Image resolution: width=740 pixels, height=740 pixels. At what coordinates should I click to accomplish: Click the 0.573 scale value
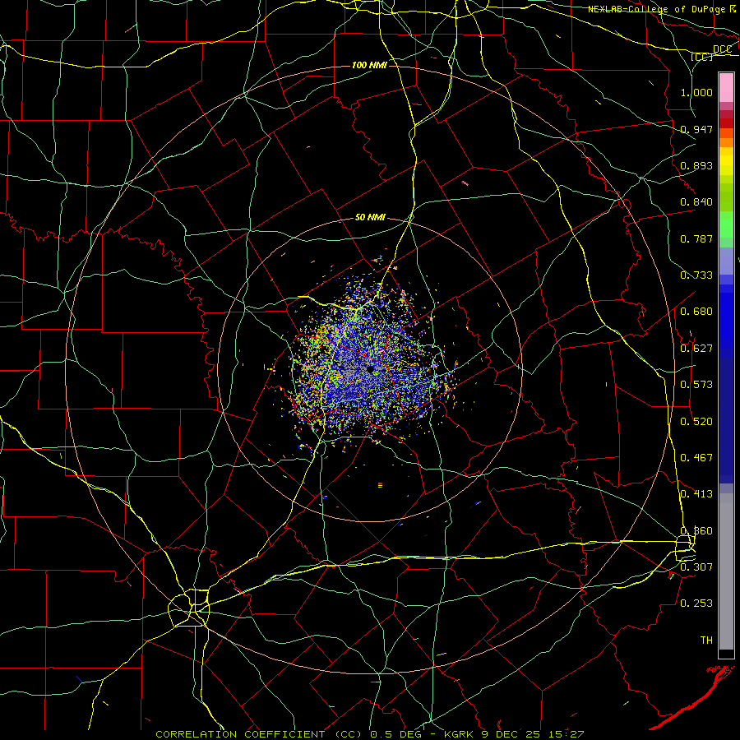tap(696, 385)
